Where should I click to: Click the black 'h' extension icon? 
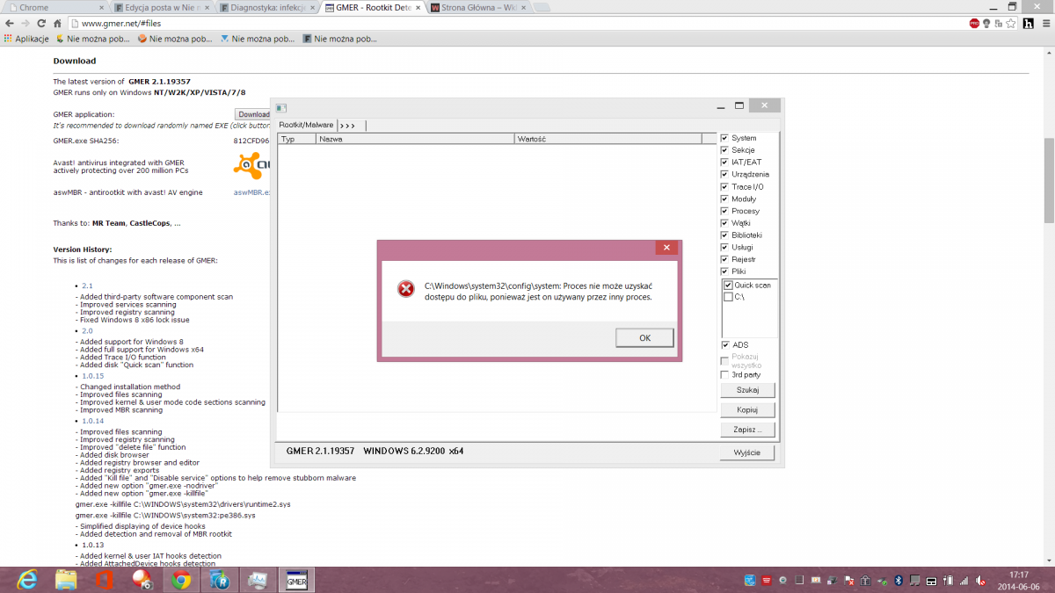point(1027,24)
